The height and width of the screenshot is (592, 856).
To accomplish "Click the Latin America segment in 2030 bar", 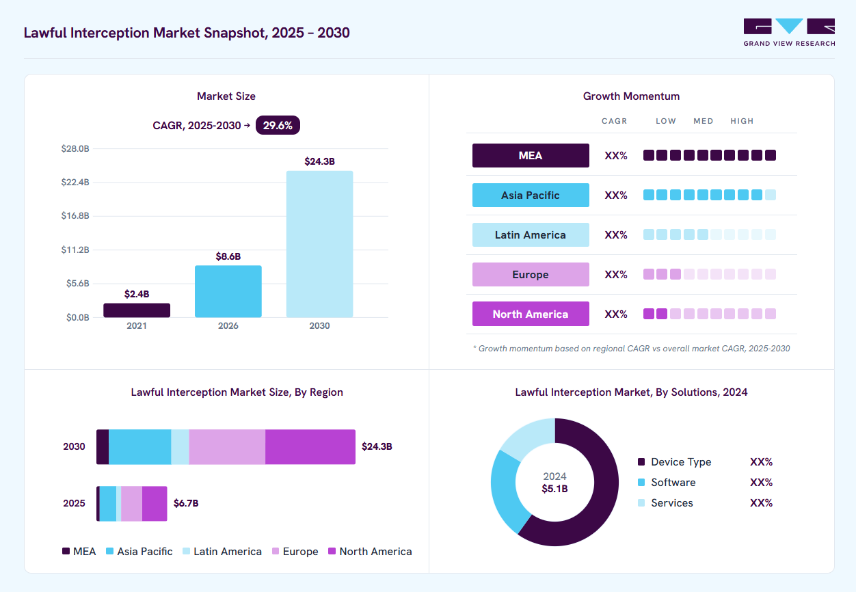I will (180, 447).
